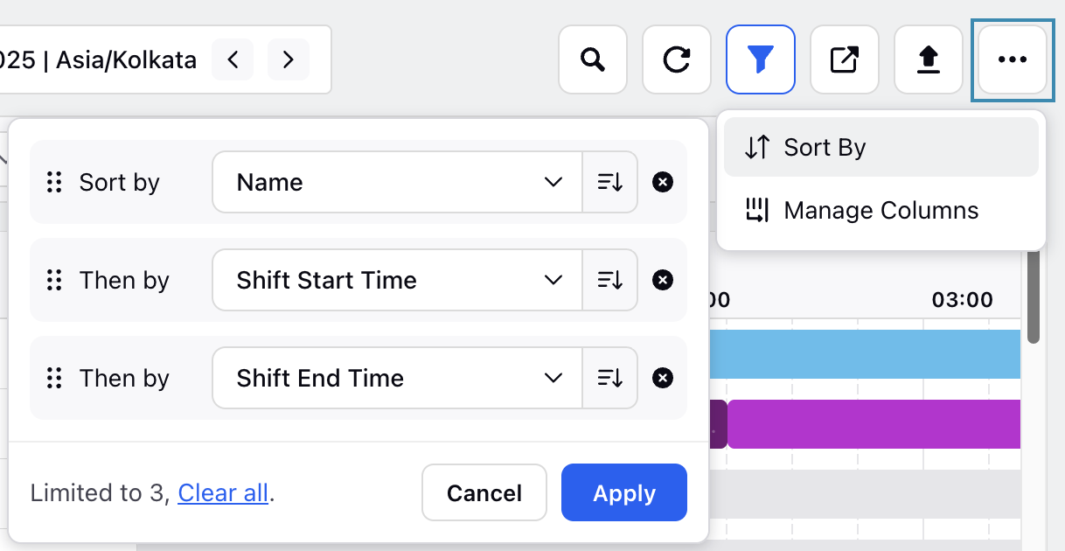The width and height of the screenshot is (1065, 551).
Task: Click the upload export icon
Action: [929, 59]
